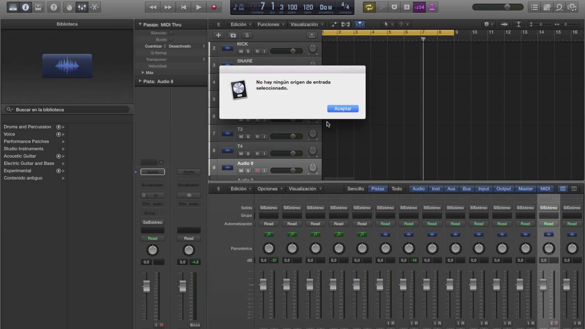Toggle input monitoring on T4 track
This screenshot has width=585, height=329.
click(264, 154)
